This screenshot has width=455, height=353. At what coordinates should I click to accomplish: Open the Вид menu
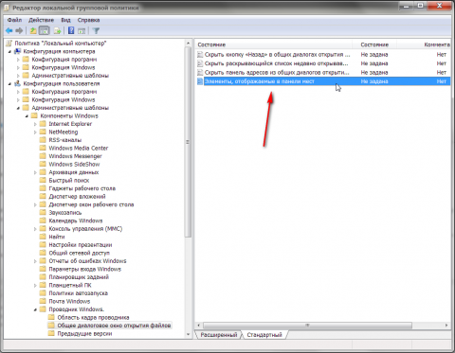tap(65, 20)
